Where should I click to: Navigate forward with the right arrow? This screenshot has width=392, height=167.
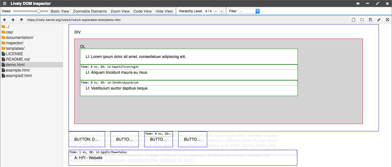[13, 20]
